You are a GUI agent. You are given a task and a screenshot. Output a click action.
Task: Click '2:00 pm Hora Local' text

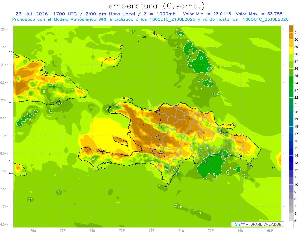pos(110,14)
